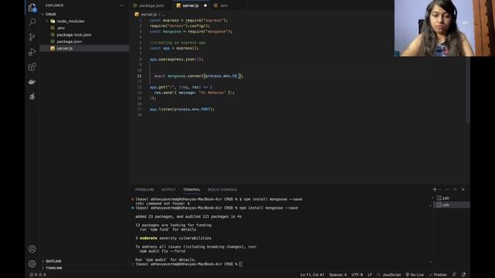Click line number 17 in gutter
Image resolution: width=495 pixels, height=278 pixels.
[139, 109]
